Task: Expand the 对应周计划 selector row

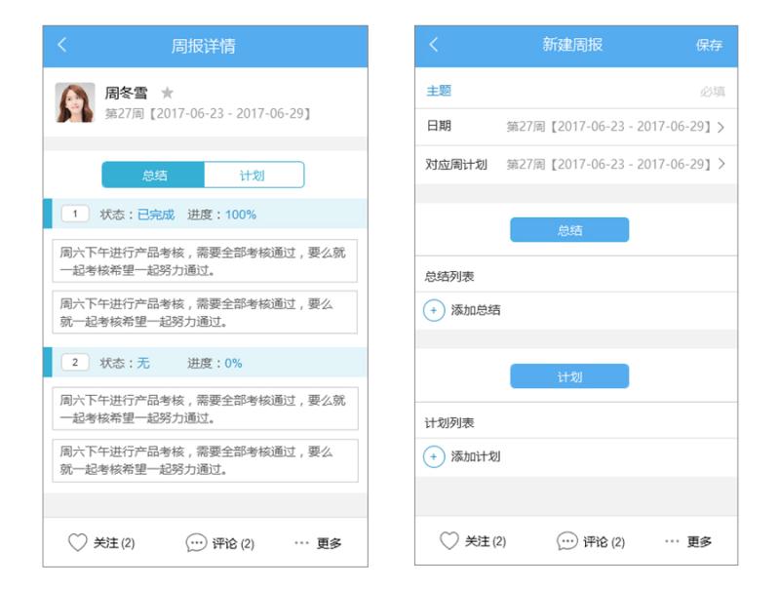Action: coord(575,165)
